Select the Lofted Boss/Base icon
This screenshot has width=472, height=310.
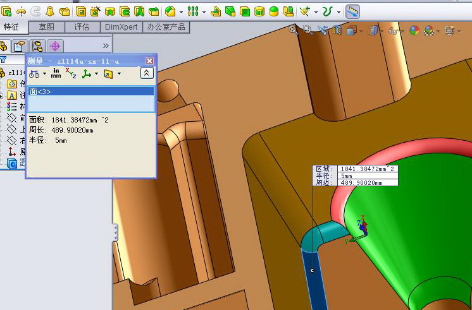(x=50, y=12)
